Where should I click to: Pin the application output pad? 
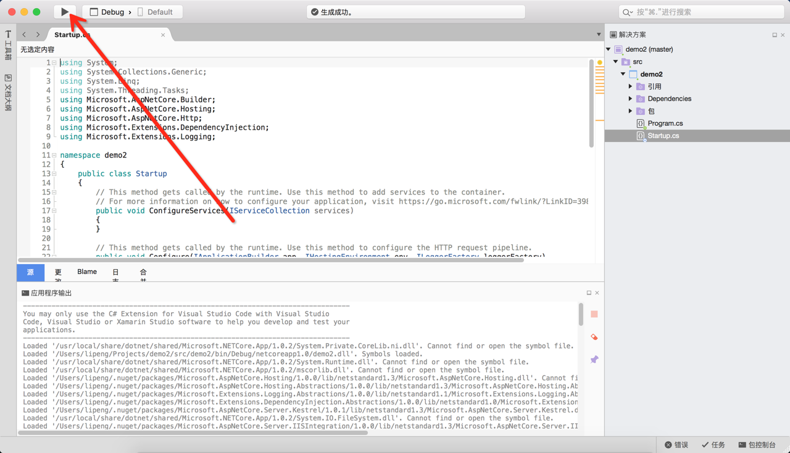(x=594, y=359)
